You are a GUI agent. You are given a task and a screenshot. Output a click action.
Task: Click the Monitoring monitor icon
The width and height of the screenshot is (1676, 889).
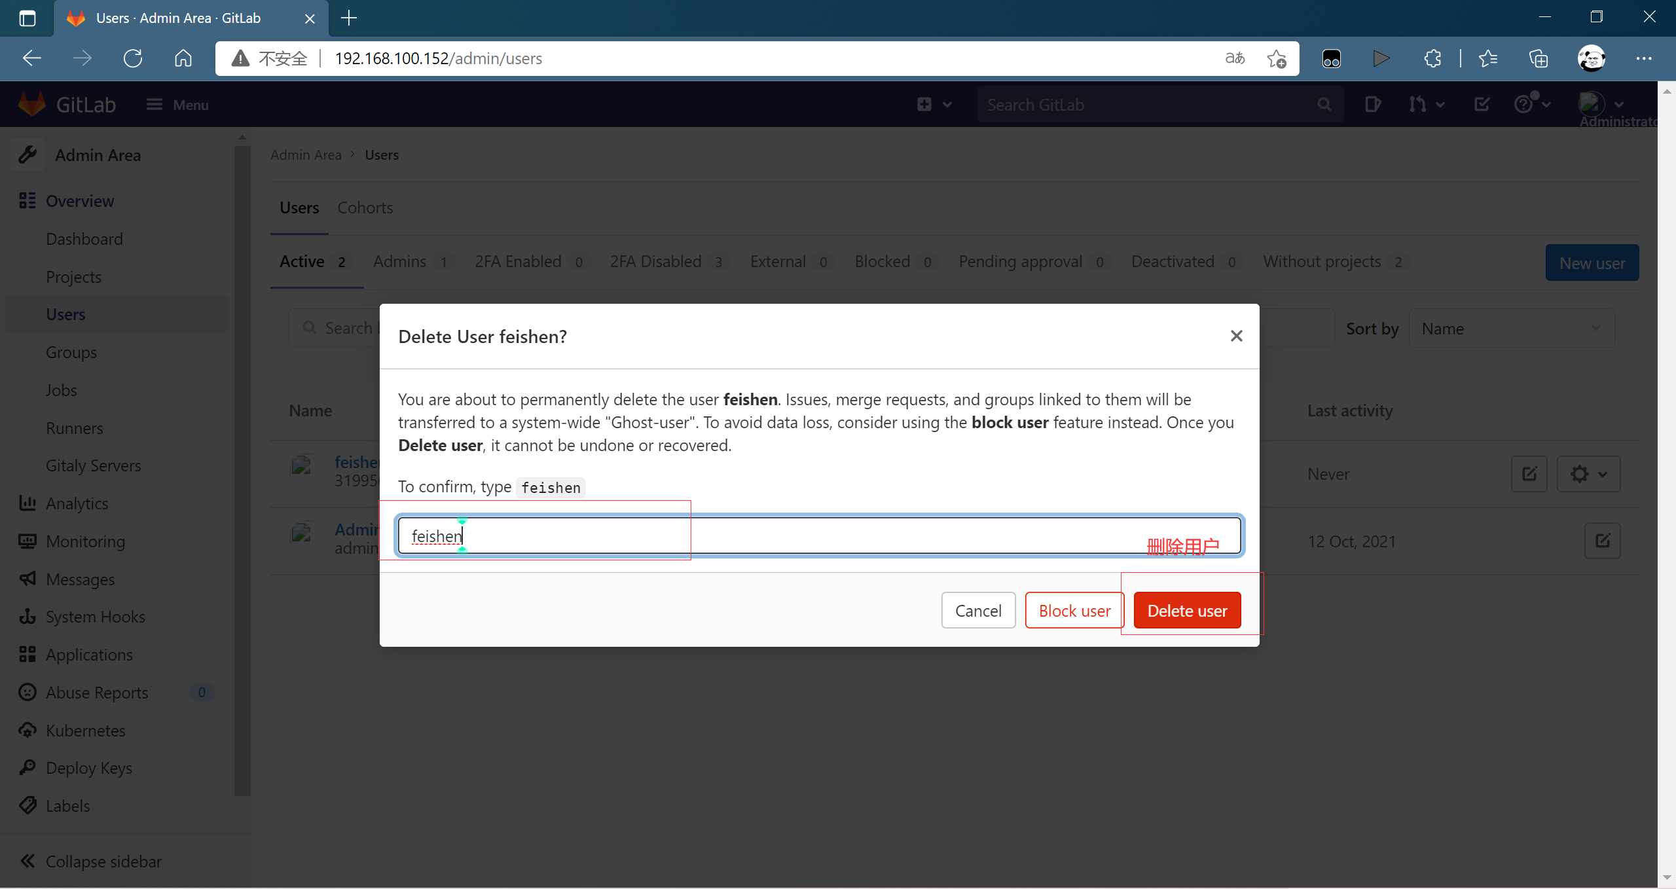click(27, 541)
